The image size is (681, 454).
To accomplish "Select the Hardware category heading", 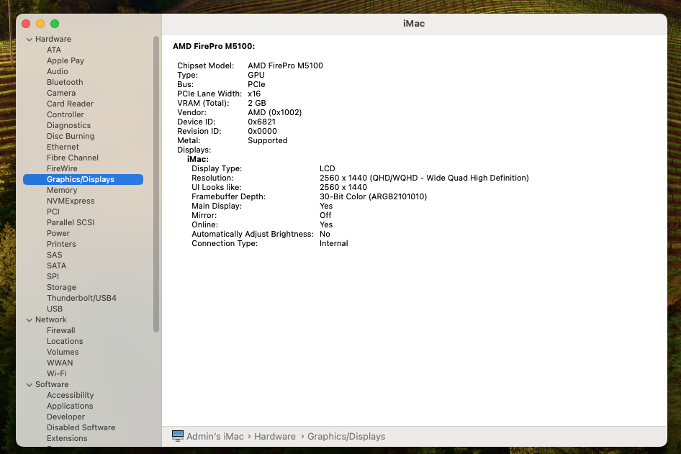I will [53, 39].
